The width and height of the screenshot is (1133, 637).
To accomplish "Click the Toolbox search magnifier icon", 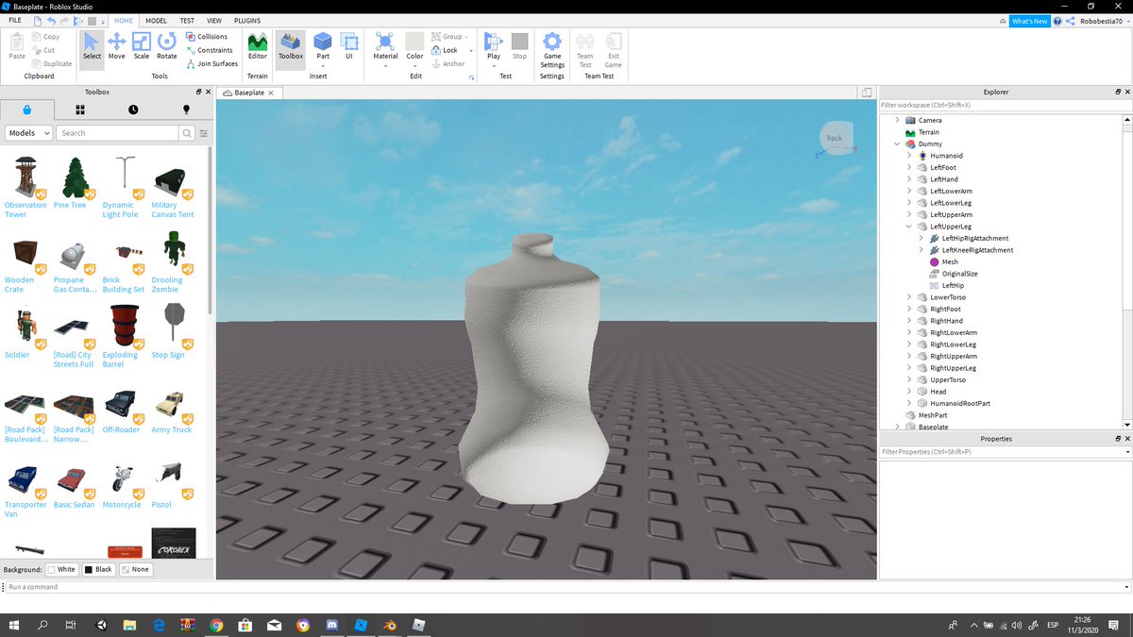I will pyautogui.click(x=187, y=133).
